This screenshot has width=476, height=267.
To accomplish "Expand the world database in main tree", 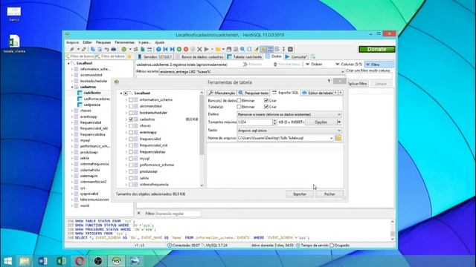I will click(72, 205).
